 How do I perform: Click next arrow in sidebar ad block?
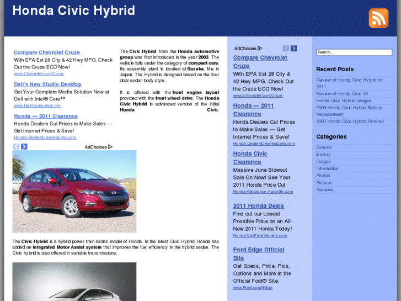(x=293, y=49)
